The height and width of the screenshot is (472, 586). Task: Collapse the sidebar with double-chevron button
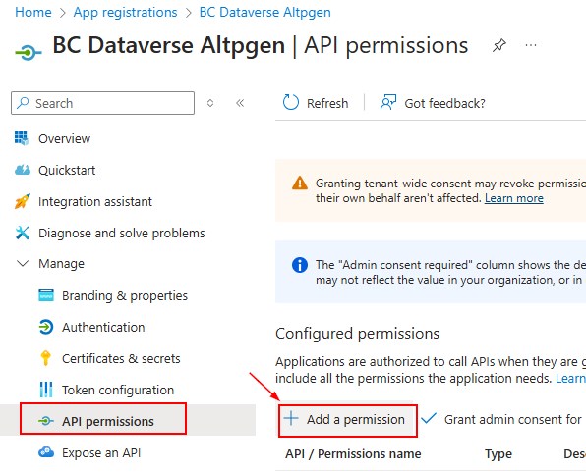[240, 103]
